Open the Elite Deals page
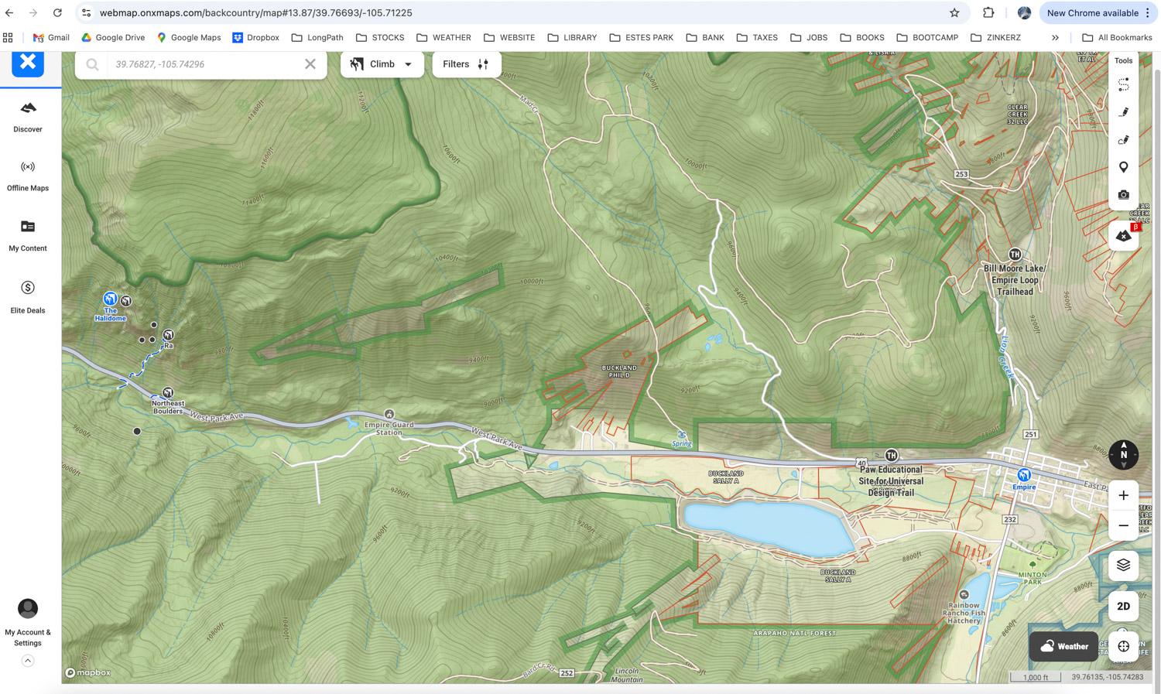This screenshot has width=1161, height=694. click(28, 296)
